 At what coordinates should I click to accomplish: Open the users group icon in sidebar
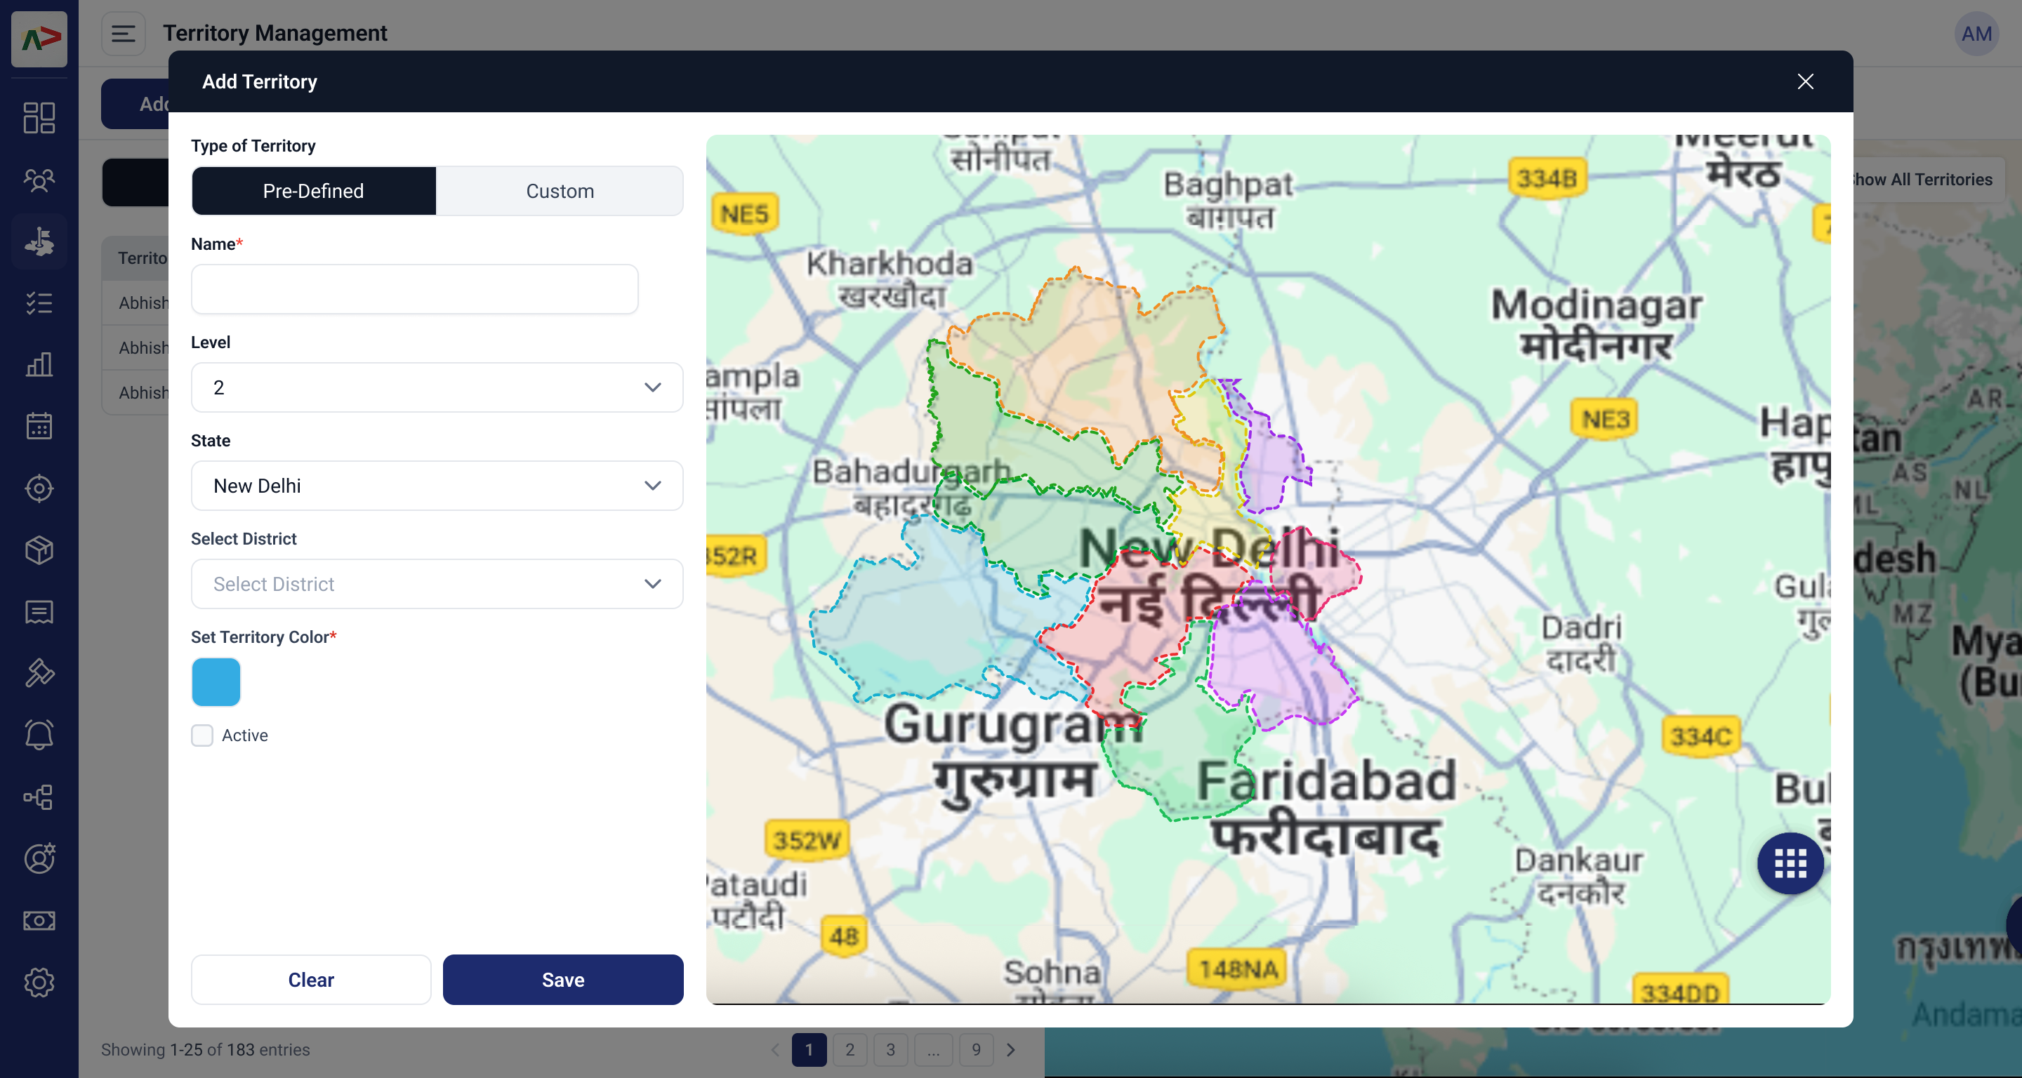(x=39, y=180)
